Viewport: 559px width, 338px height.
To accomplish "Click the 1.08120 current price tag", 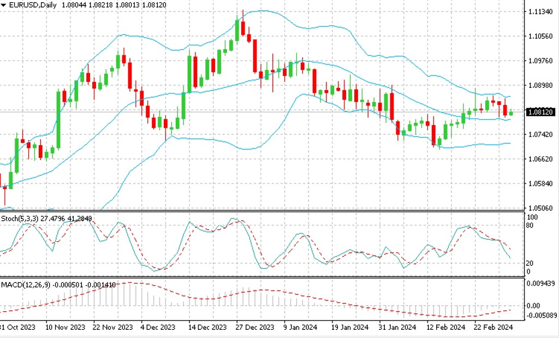I will (540, 112).
